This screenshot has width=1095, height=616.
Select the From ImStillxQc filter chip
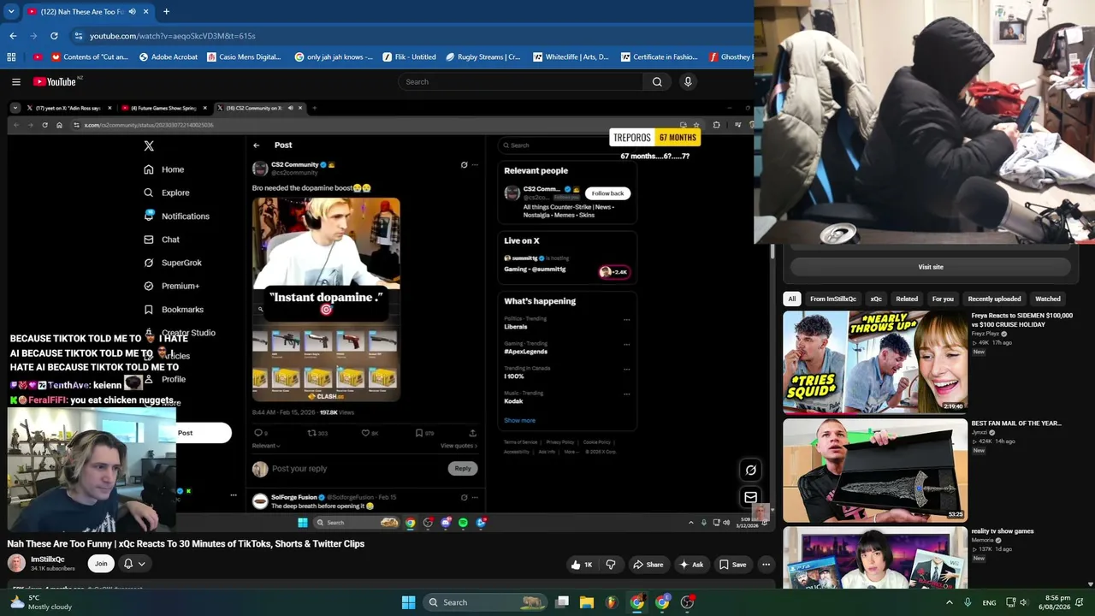coord(833,299)
